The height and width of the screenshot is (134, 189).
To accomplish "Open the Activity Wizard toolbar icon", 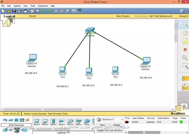I will pos(25,11).
